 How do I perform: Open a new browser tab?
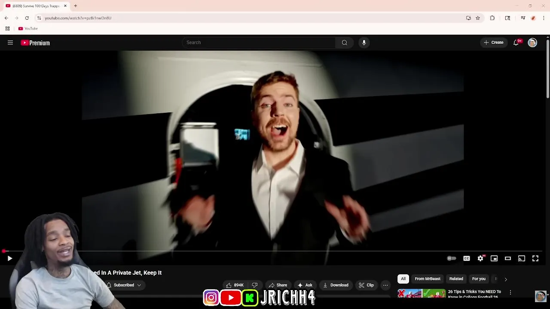click(x=75, y=6)
